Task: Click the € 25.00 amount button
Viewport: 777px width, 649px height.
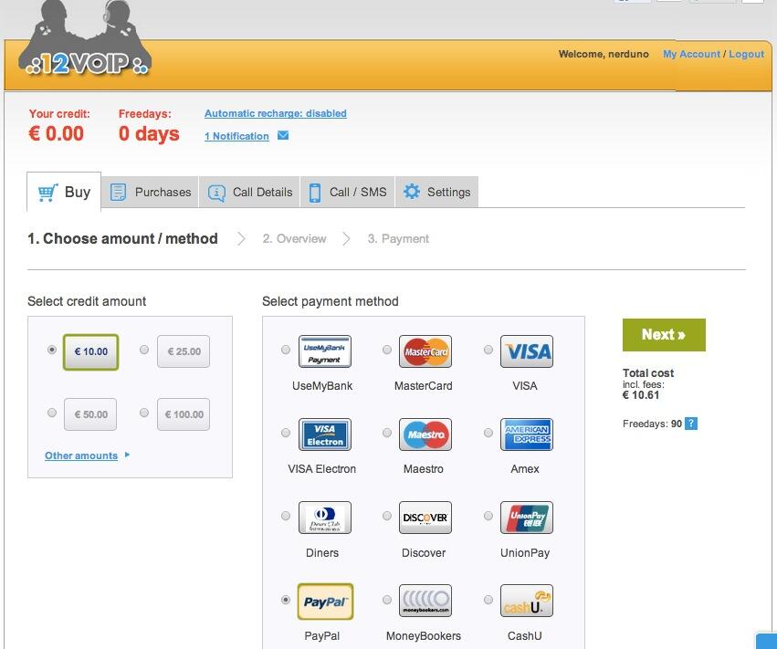Action: (184, 351)
